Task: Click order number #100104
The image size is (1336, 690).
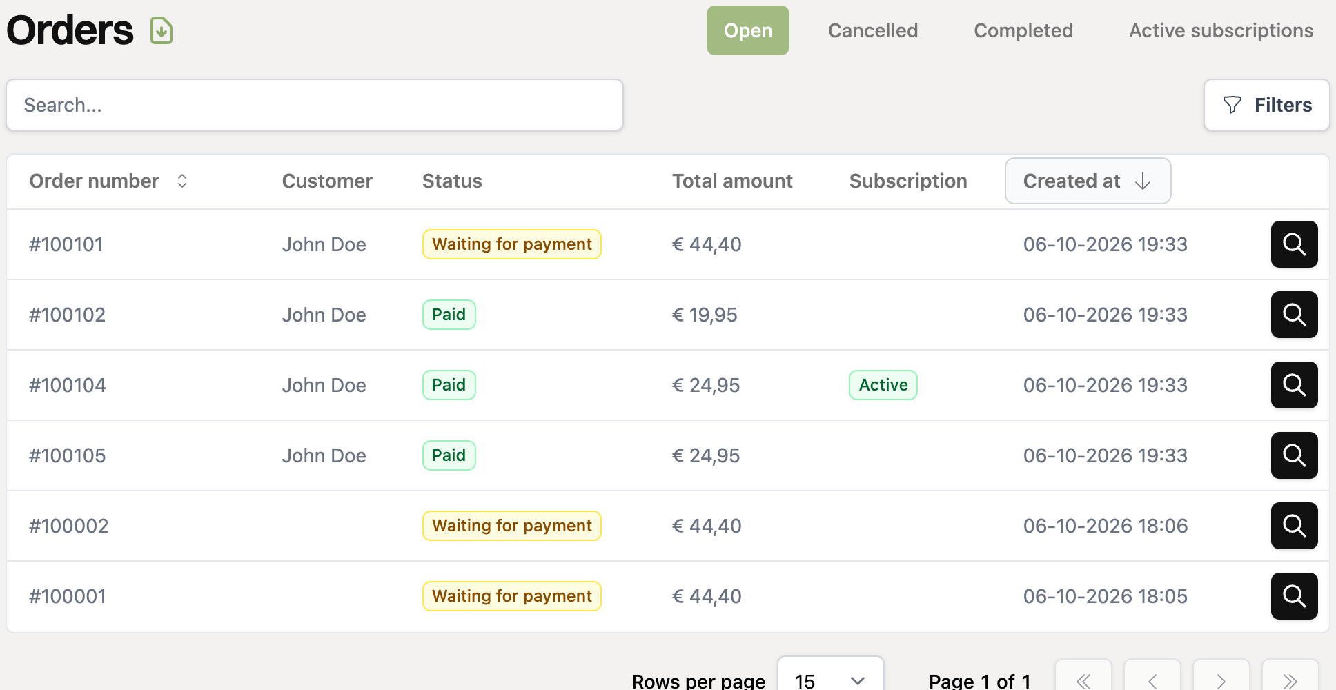Action: click(68, 385)
